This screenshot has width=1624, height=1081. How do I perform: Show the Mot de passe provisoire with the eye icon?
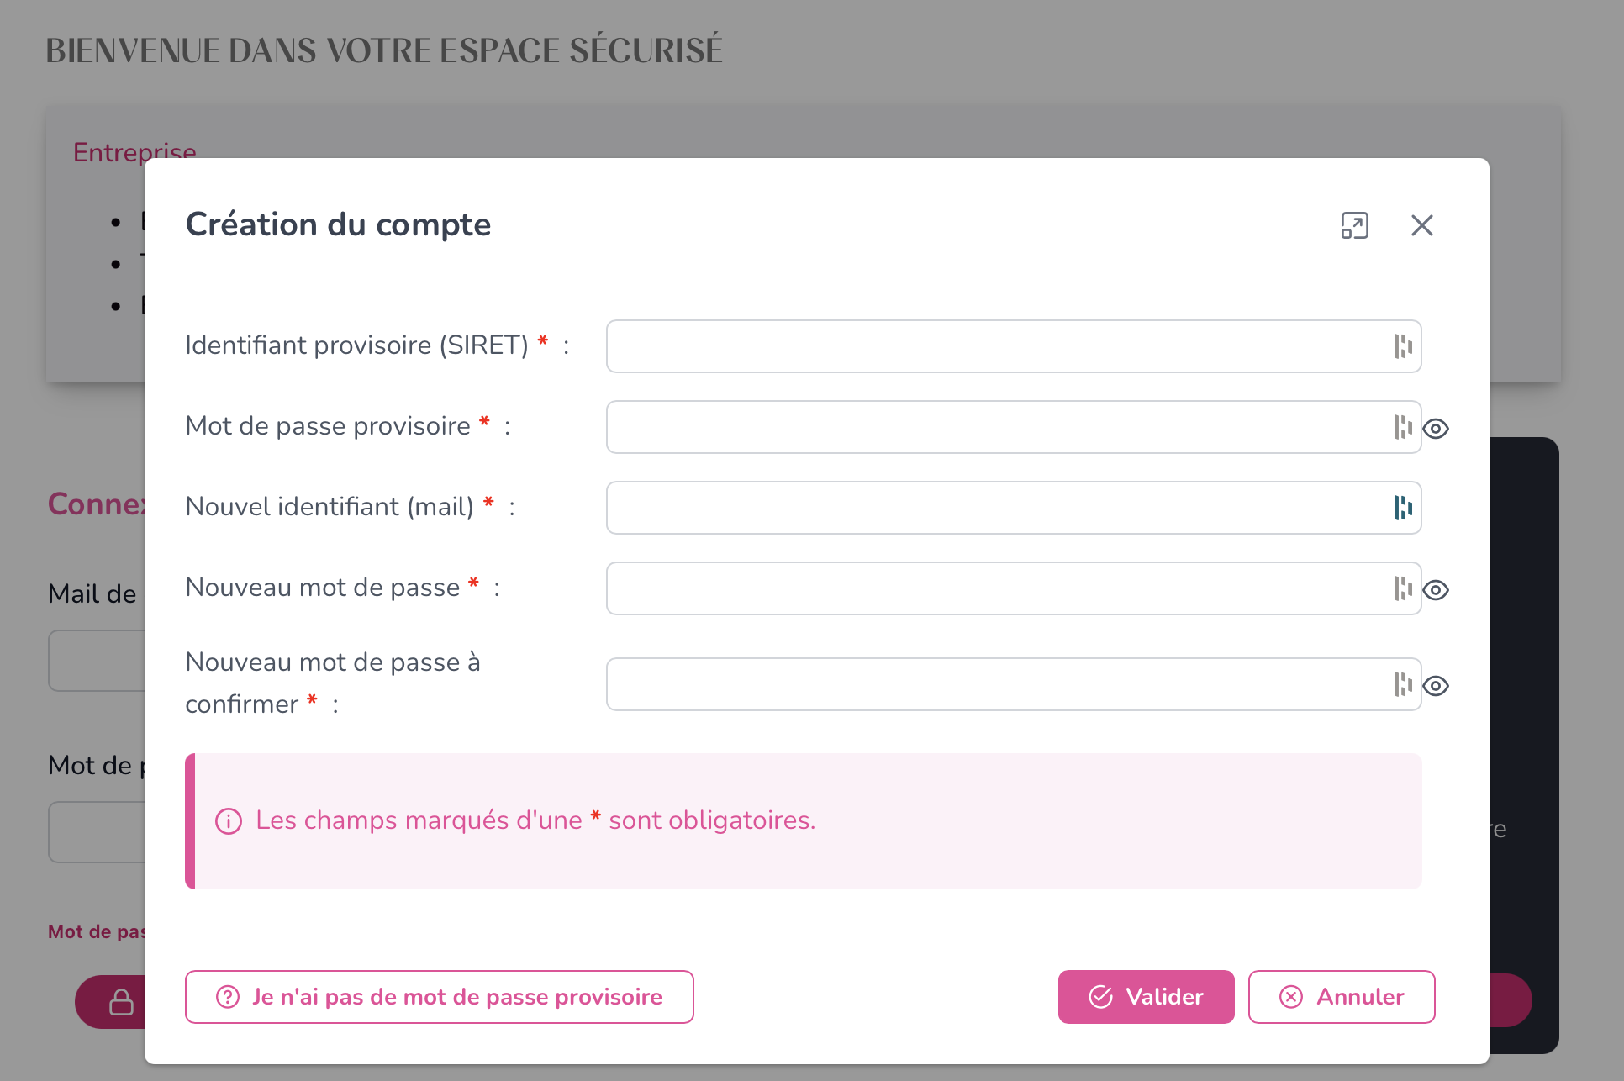[x=1436, y=429]
